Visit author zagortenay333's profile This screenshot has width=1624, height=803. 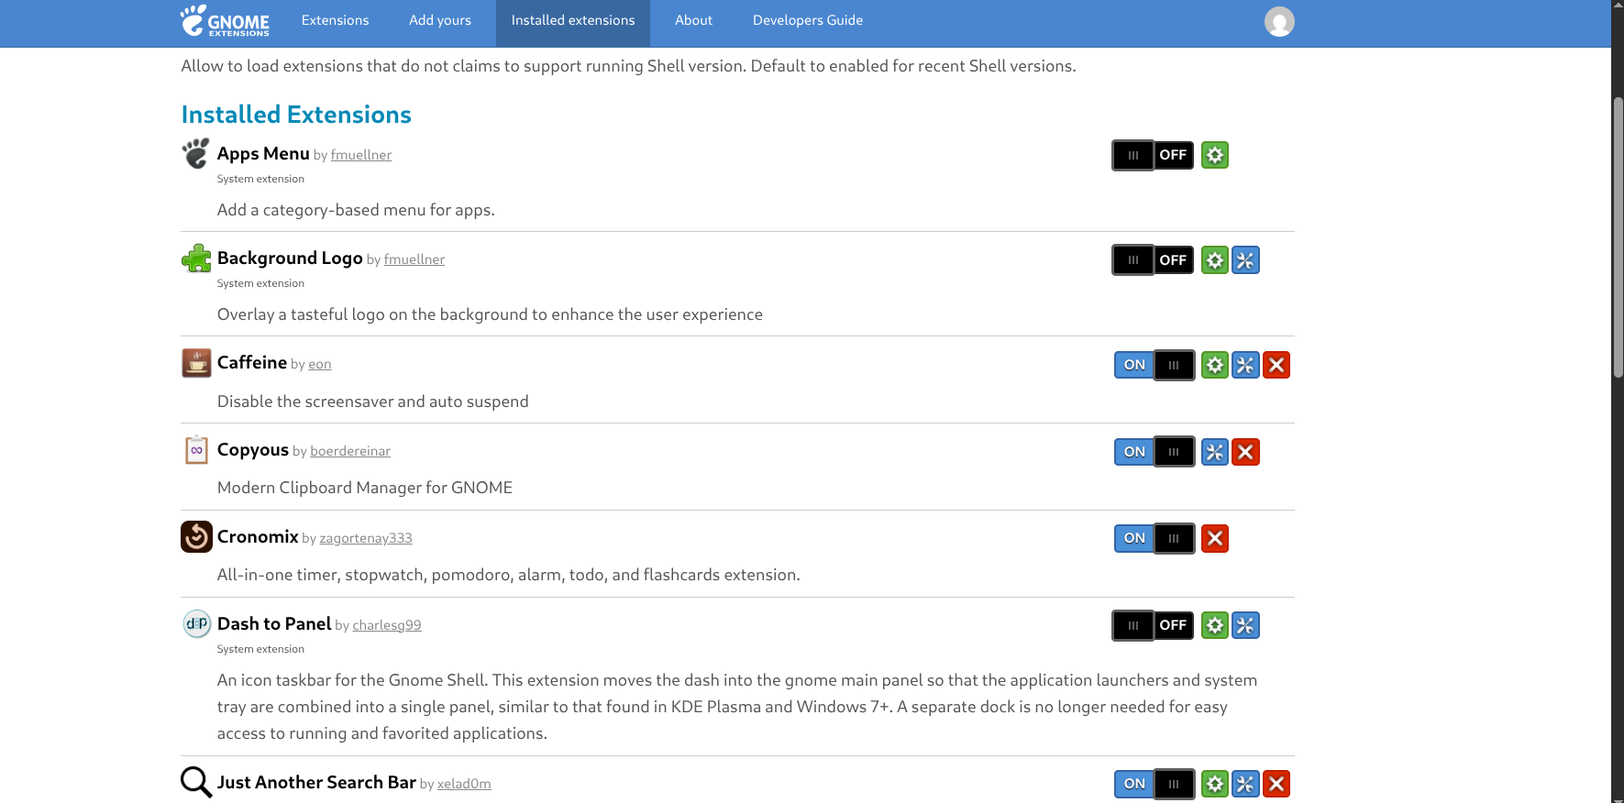tap(366, 538)
